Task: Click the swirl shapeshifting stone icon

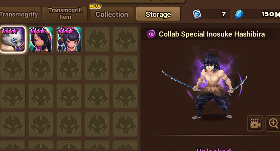Action: tap(197, 14)
